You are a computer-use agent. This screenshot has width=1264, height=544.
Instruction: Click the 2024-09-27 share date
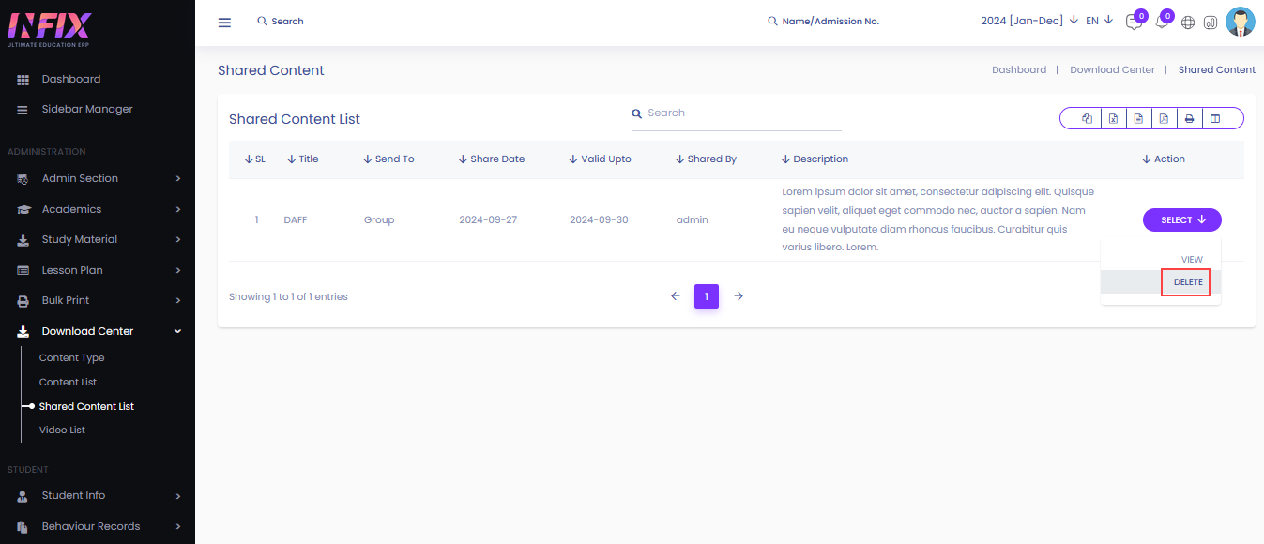pyautogui.click(x=488, y=220)
